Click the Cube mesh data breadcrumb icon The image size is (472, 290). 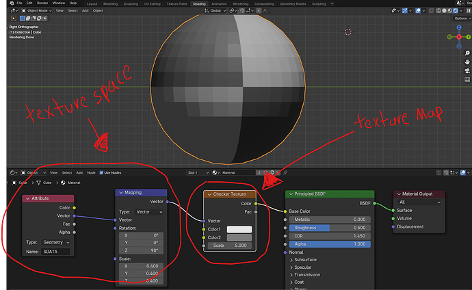38,183
